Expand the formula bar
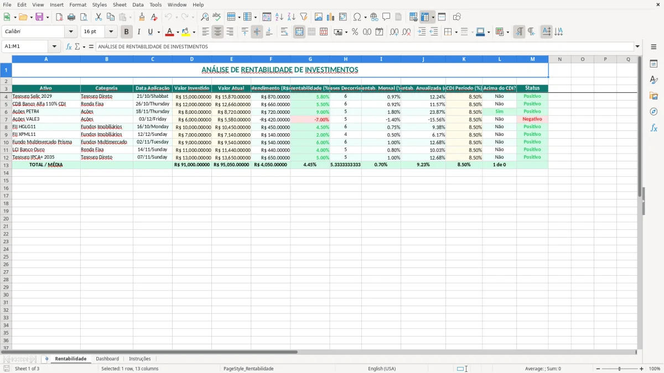This screenshot has width=664, height=373. tap(637, 46)
